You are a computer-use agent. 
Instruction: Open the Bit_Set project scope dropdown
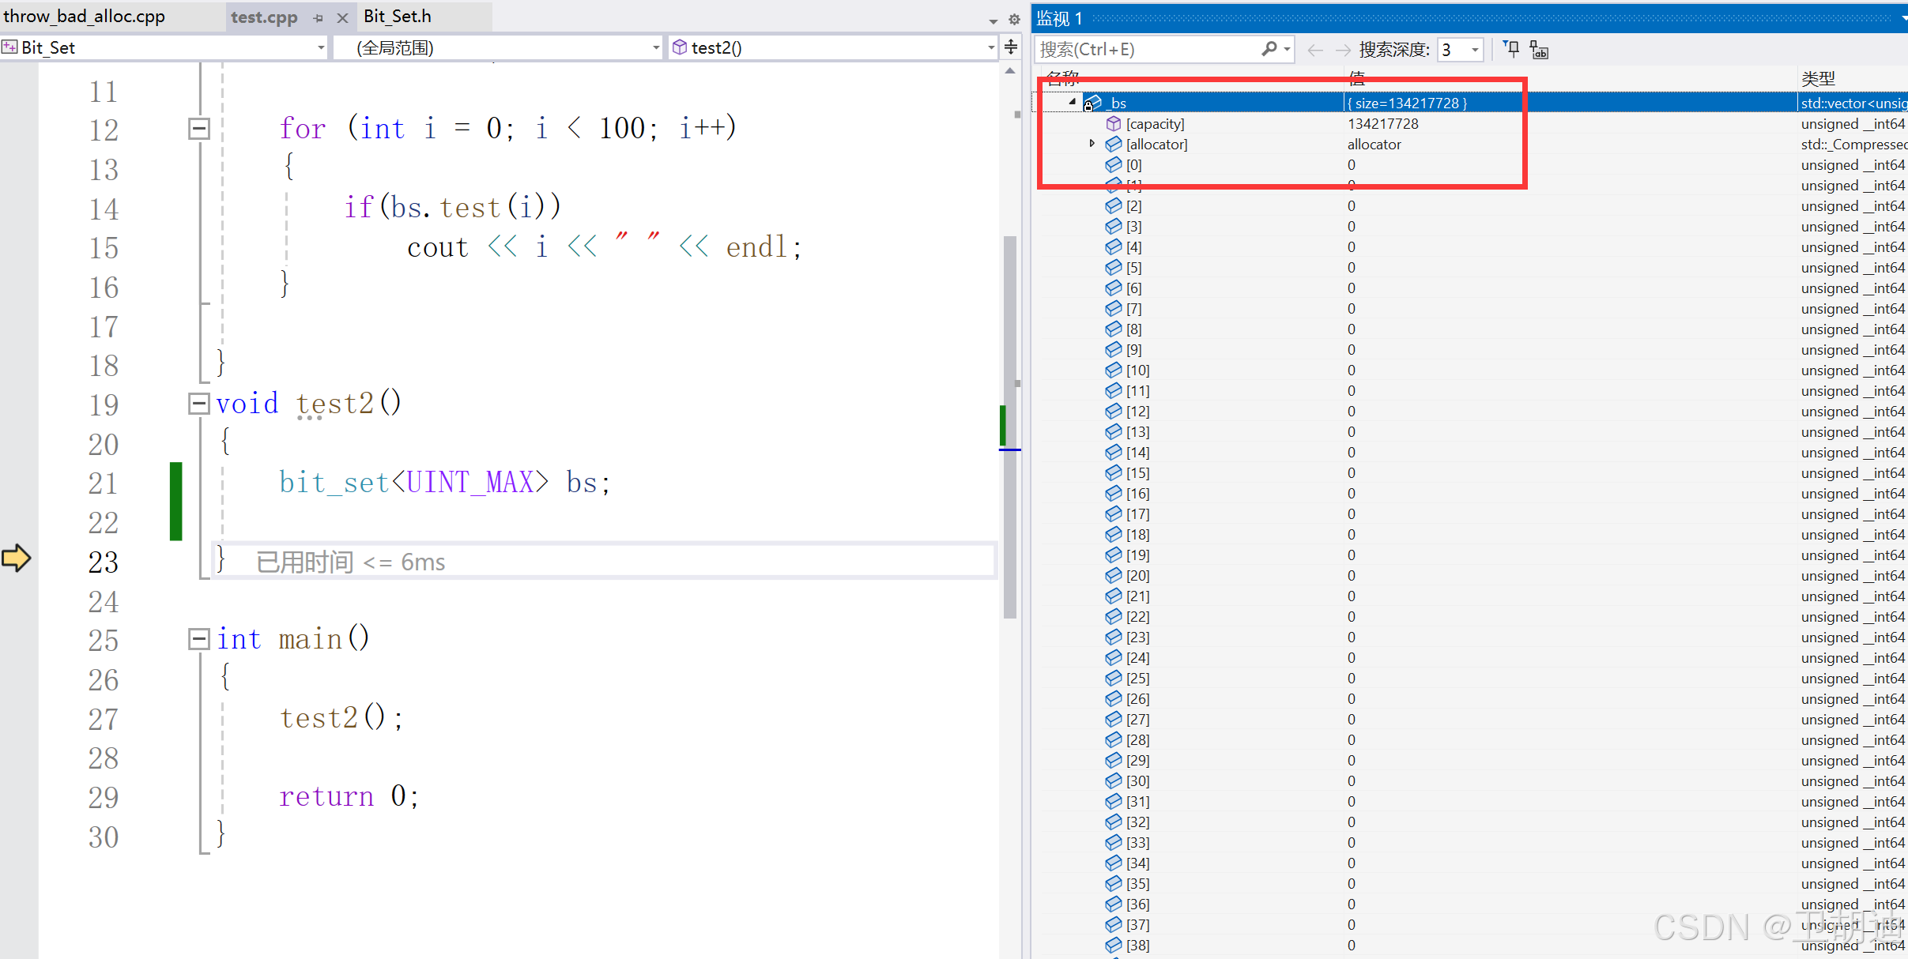321,47
